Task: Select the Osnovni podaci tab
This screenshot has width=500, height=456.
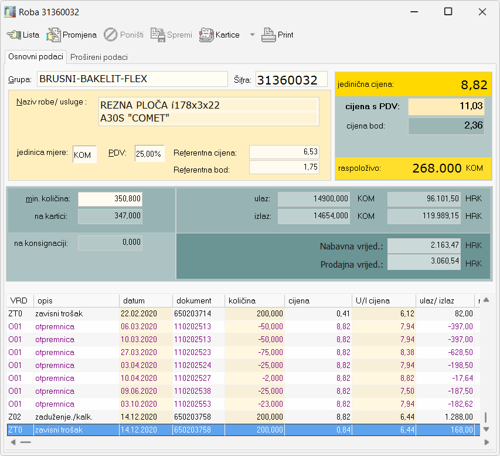Action: click(36, 56)
